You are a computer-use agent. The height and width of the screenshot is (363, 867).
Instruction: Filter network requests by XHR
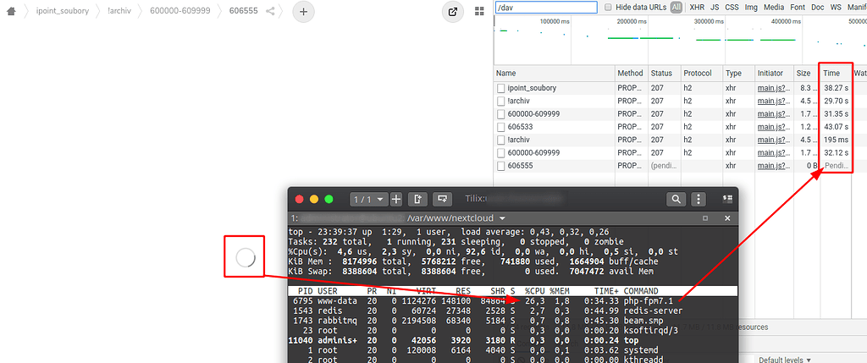(697, 7)
